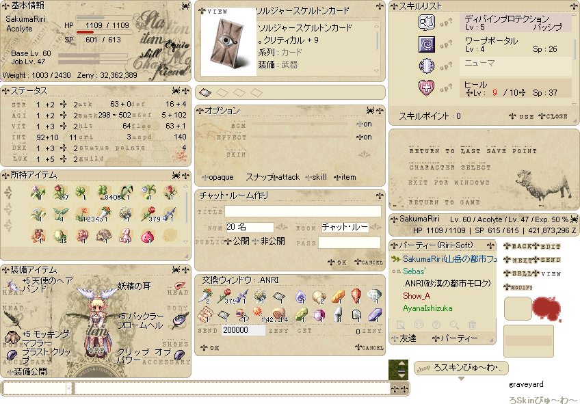Toggle BGM on setting

click(364, 124)
